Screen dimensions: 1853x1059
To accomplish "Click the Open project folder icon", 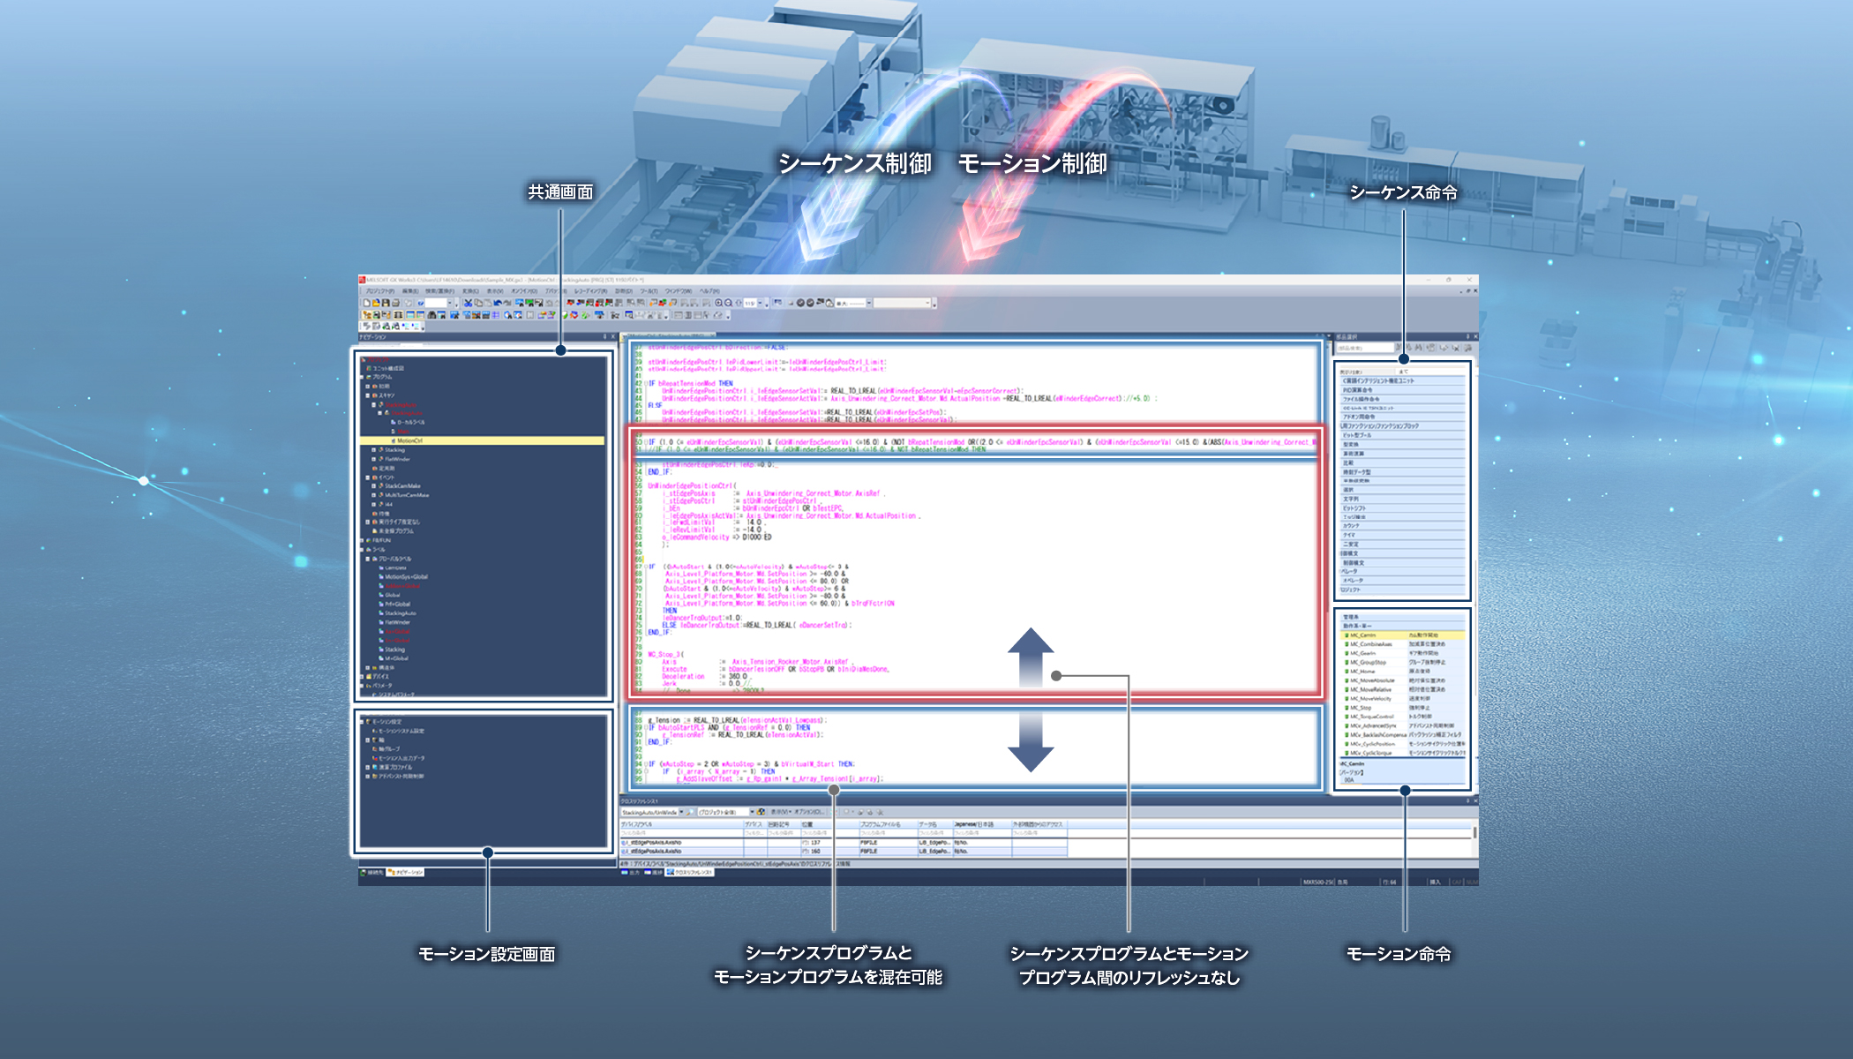I will click(376, 303).
